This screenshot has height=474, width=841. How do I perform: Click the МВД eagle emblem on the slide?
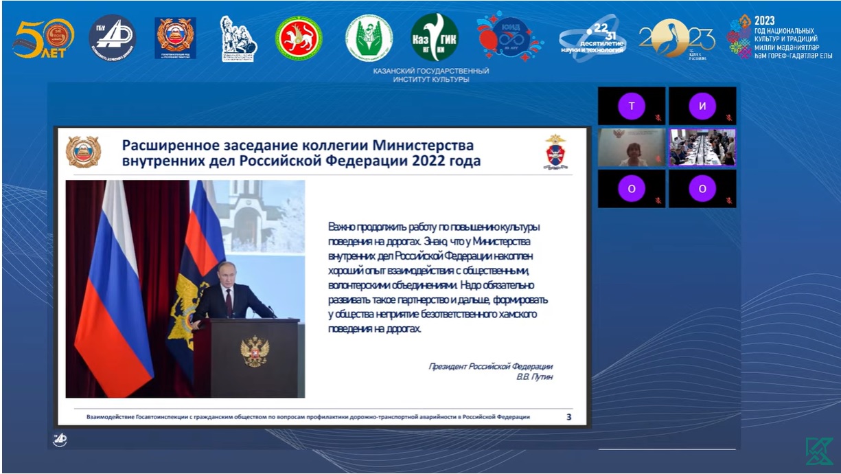[555, 153]
